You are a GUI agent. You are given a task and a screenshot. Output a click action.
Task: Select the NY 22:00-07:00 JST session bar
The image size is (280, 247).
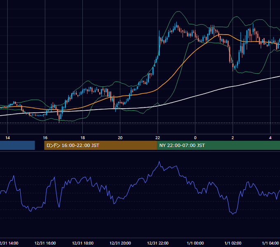click(218, 145)
